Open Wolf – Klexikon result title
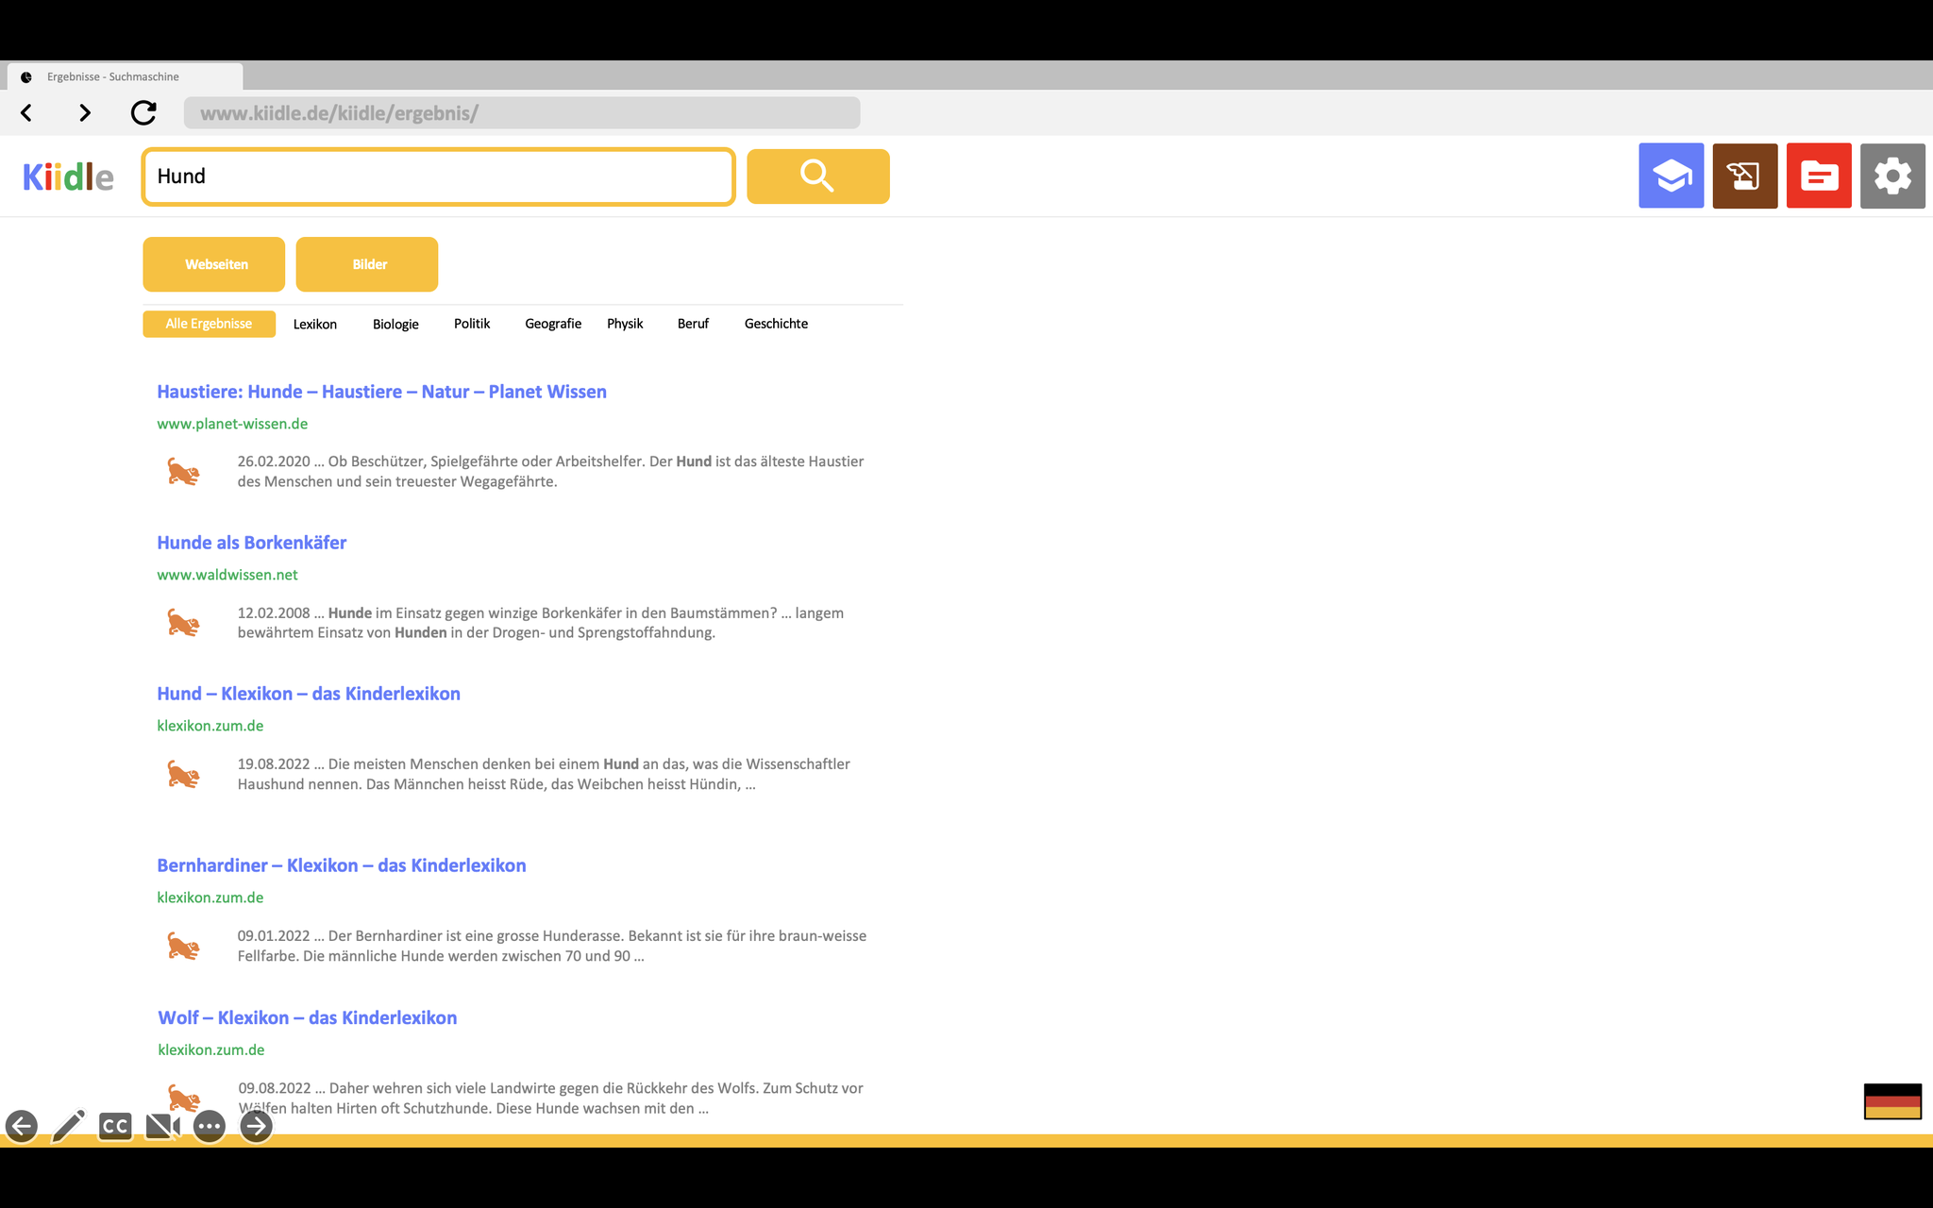The image size is (1933, 1208). pyautogui.click(x=307, y=1017)
